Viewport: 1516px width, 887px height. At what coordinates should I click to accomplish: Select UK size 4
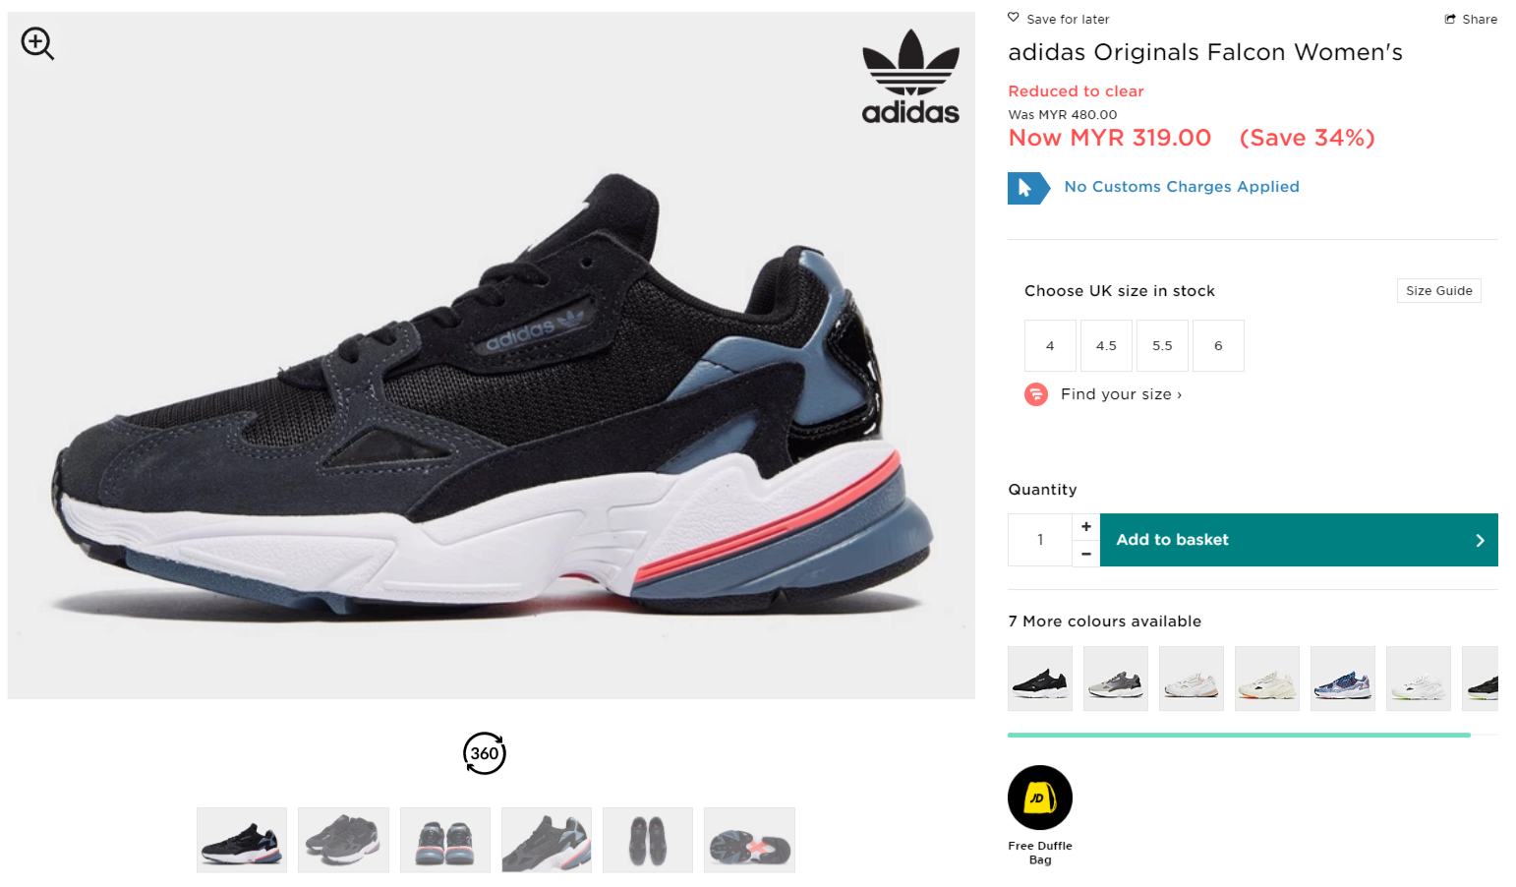(x=1050, y=346)
